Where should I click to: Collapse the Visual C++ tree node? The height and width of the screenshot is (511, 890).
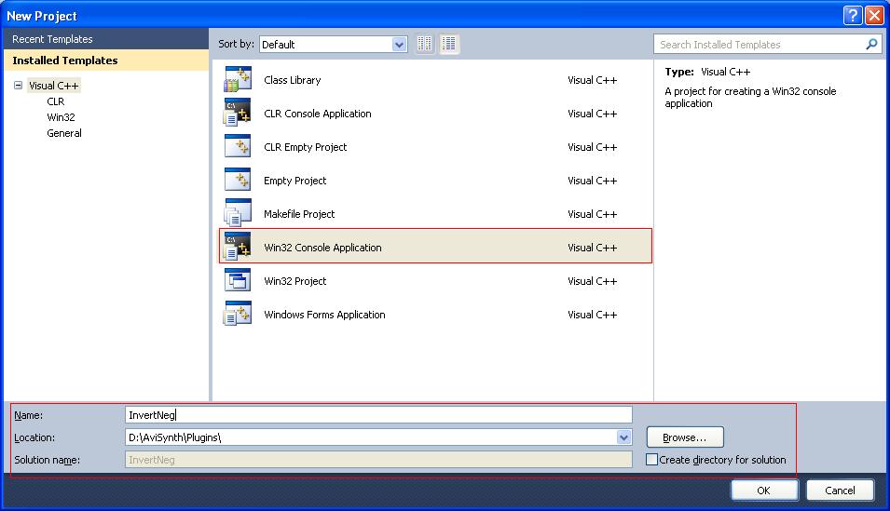[18, 85]
